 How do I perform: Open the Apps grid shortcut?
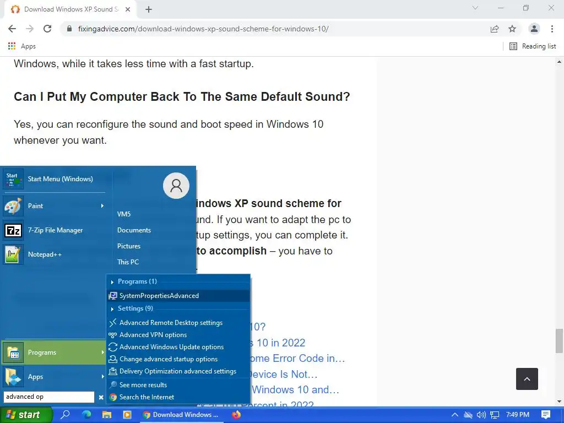point(21,46)
